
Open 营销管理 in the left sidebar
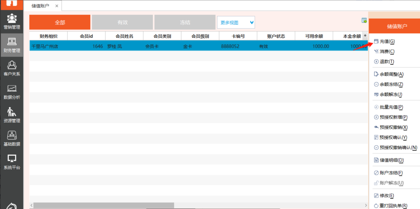click(12, 21)
